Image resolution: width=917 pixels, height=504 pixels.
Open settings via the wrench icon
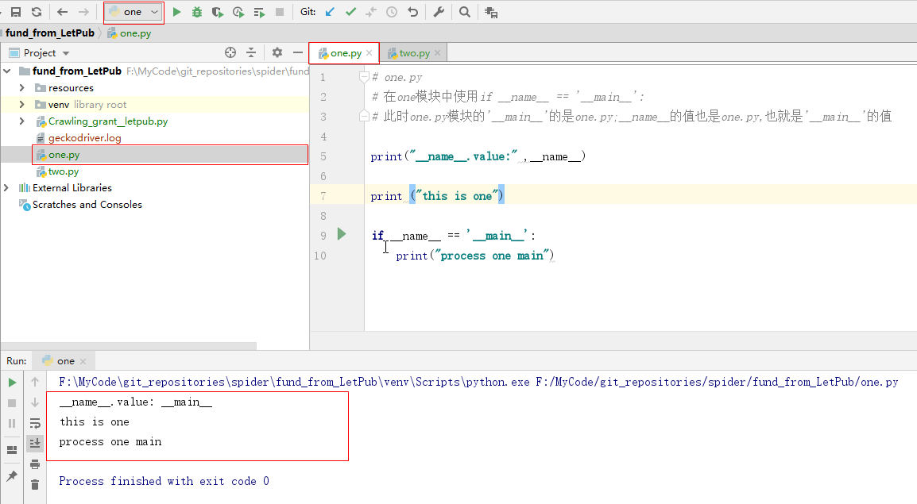(x=439, y=11)
